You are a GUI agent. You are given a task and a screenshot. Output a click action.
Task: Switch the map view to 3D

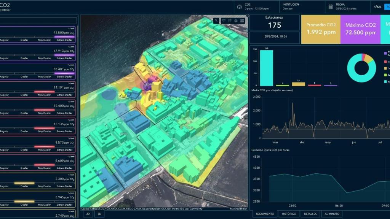[x=99, y=214]
